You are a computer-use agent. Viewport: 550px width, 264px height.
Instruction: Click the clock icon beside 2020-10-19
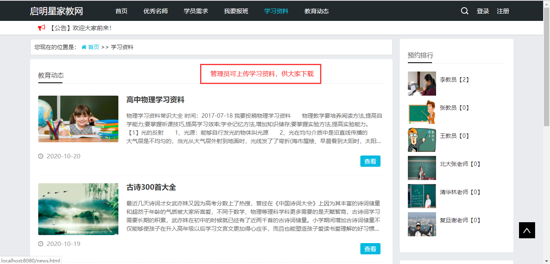pos(41,244)
